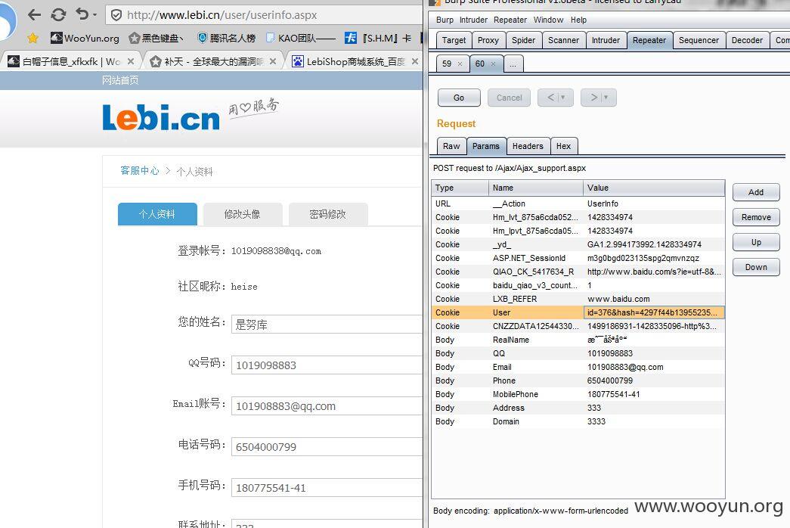
Task: Open the 黑色键盘 bookmark
Action: (x=156, y=38)
